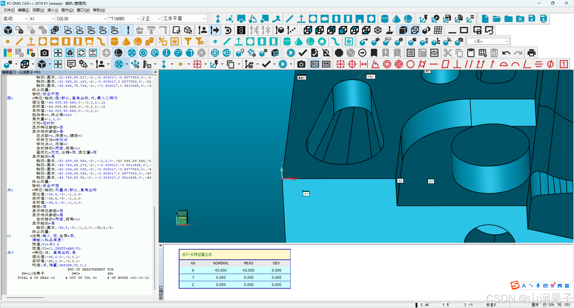Close the status window panel

tap(161, 245)
